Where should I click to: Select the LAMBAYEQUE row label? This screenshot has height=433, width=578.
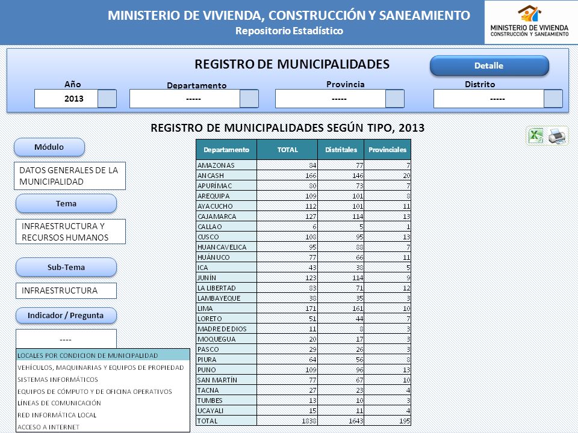pos(219,299)
